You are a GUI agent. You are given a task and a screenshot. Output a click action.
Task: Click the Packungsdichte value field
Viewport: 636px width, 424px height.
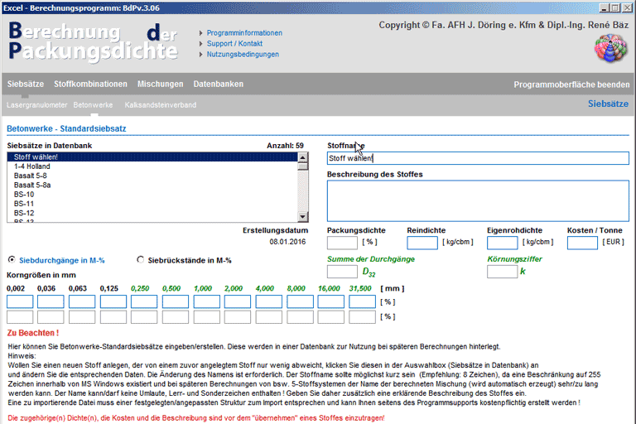[342, 243]
